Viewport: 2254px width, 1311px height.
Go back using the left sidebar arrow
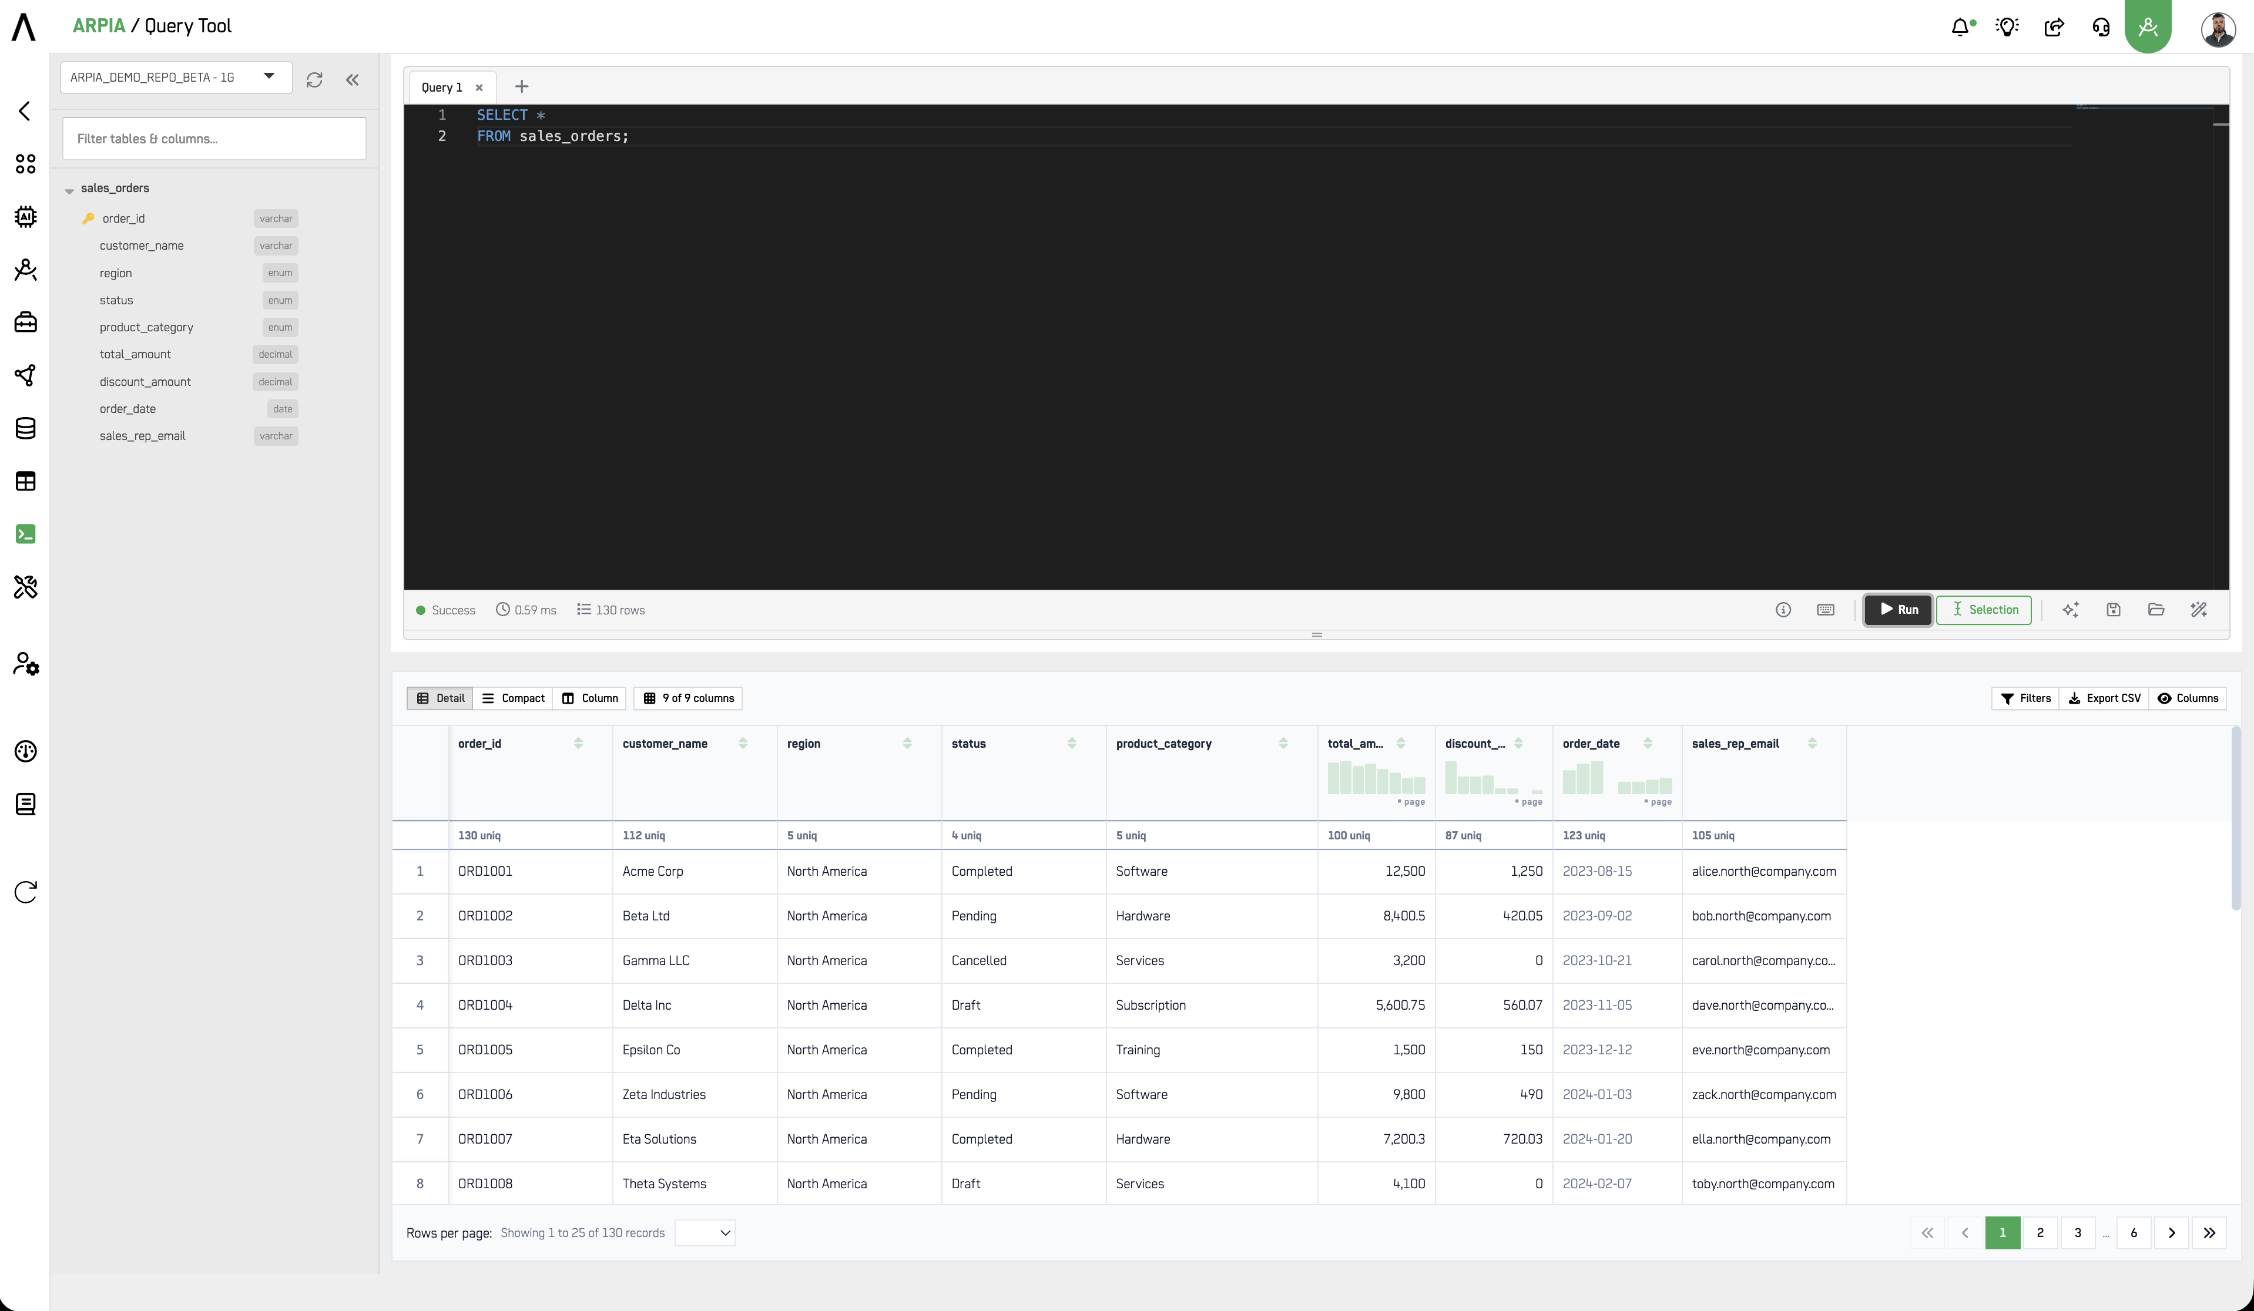point(25,111)
